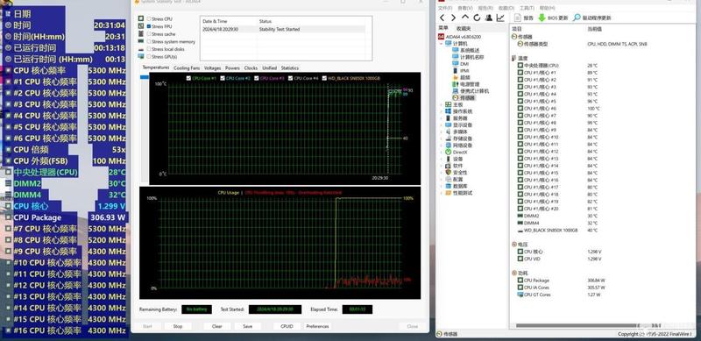Screen dimensions: 701x341
Task: Click the Up arrow toolbar icon
Action: [x=465, y=18]
